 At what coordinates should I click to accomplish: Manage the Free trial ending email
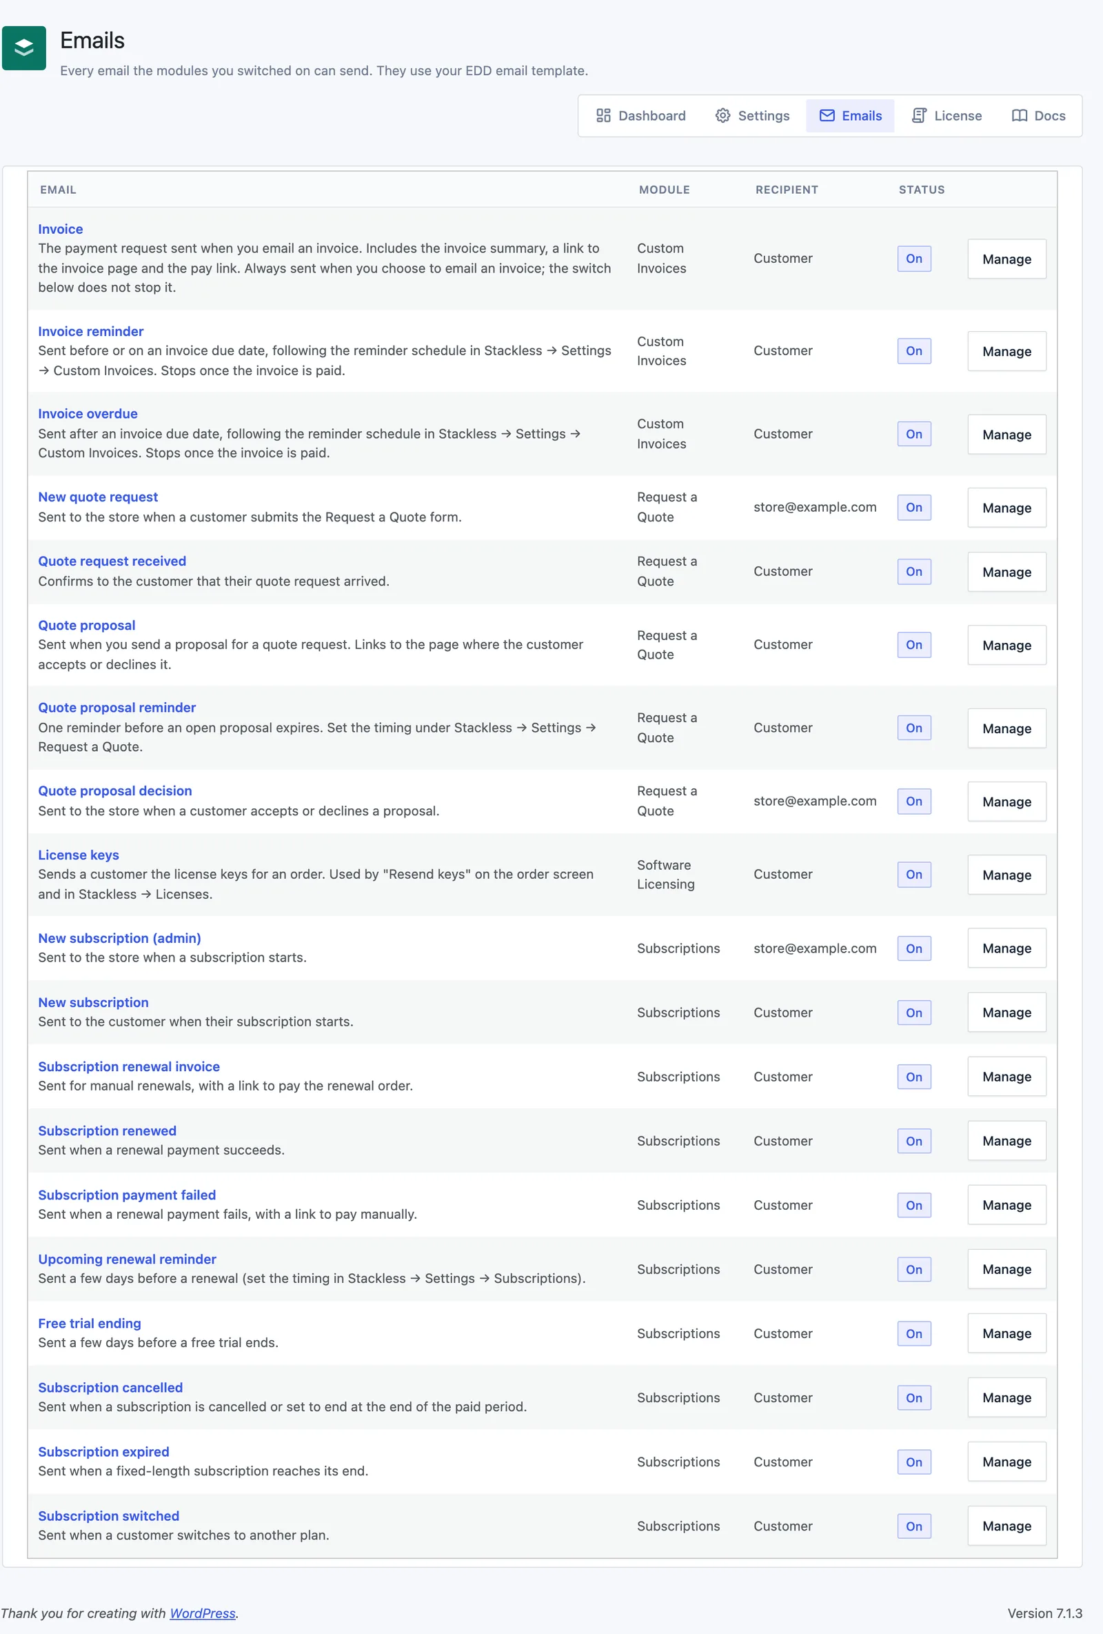[1006, 1334]
